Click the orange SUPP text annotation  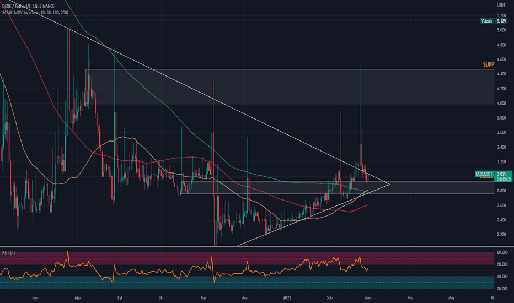(x=489, y=64)
